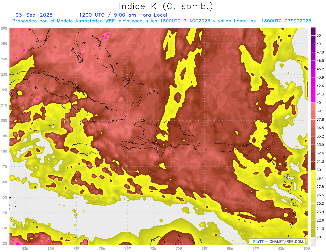Select the longitude axis label "70W"

click(179, 248)
